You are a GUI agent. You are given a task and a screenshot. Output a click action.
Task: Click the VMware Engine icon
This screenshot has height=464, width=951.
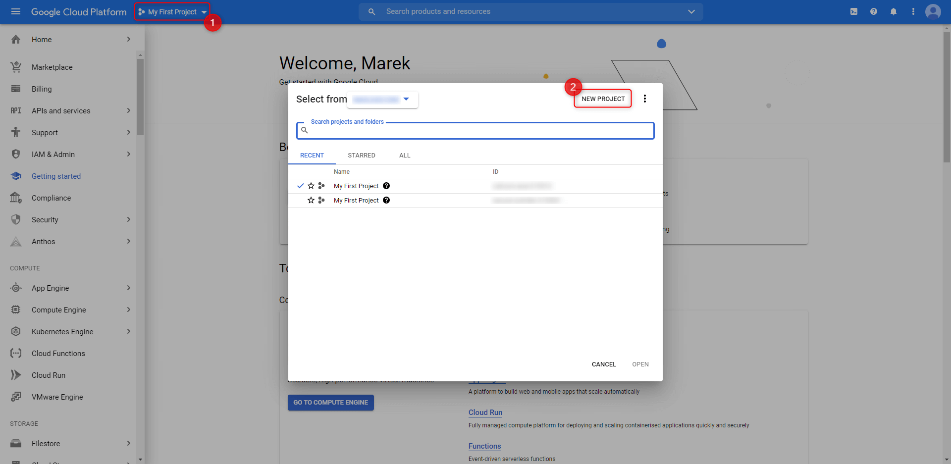(x=16, y=397)
